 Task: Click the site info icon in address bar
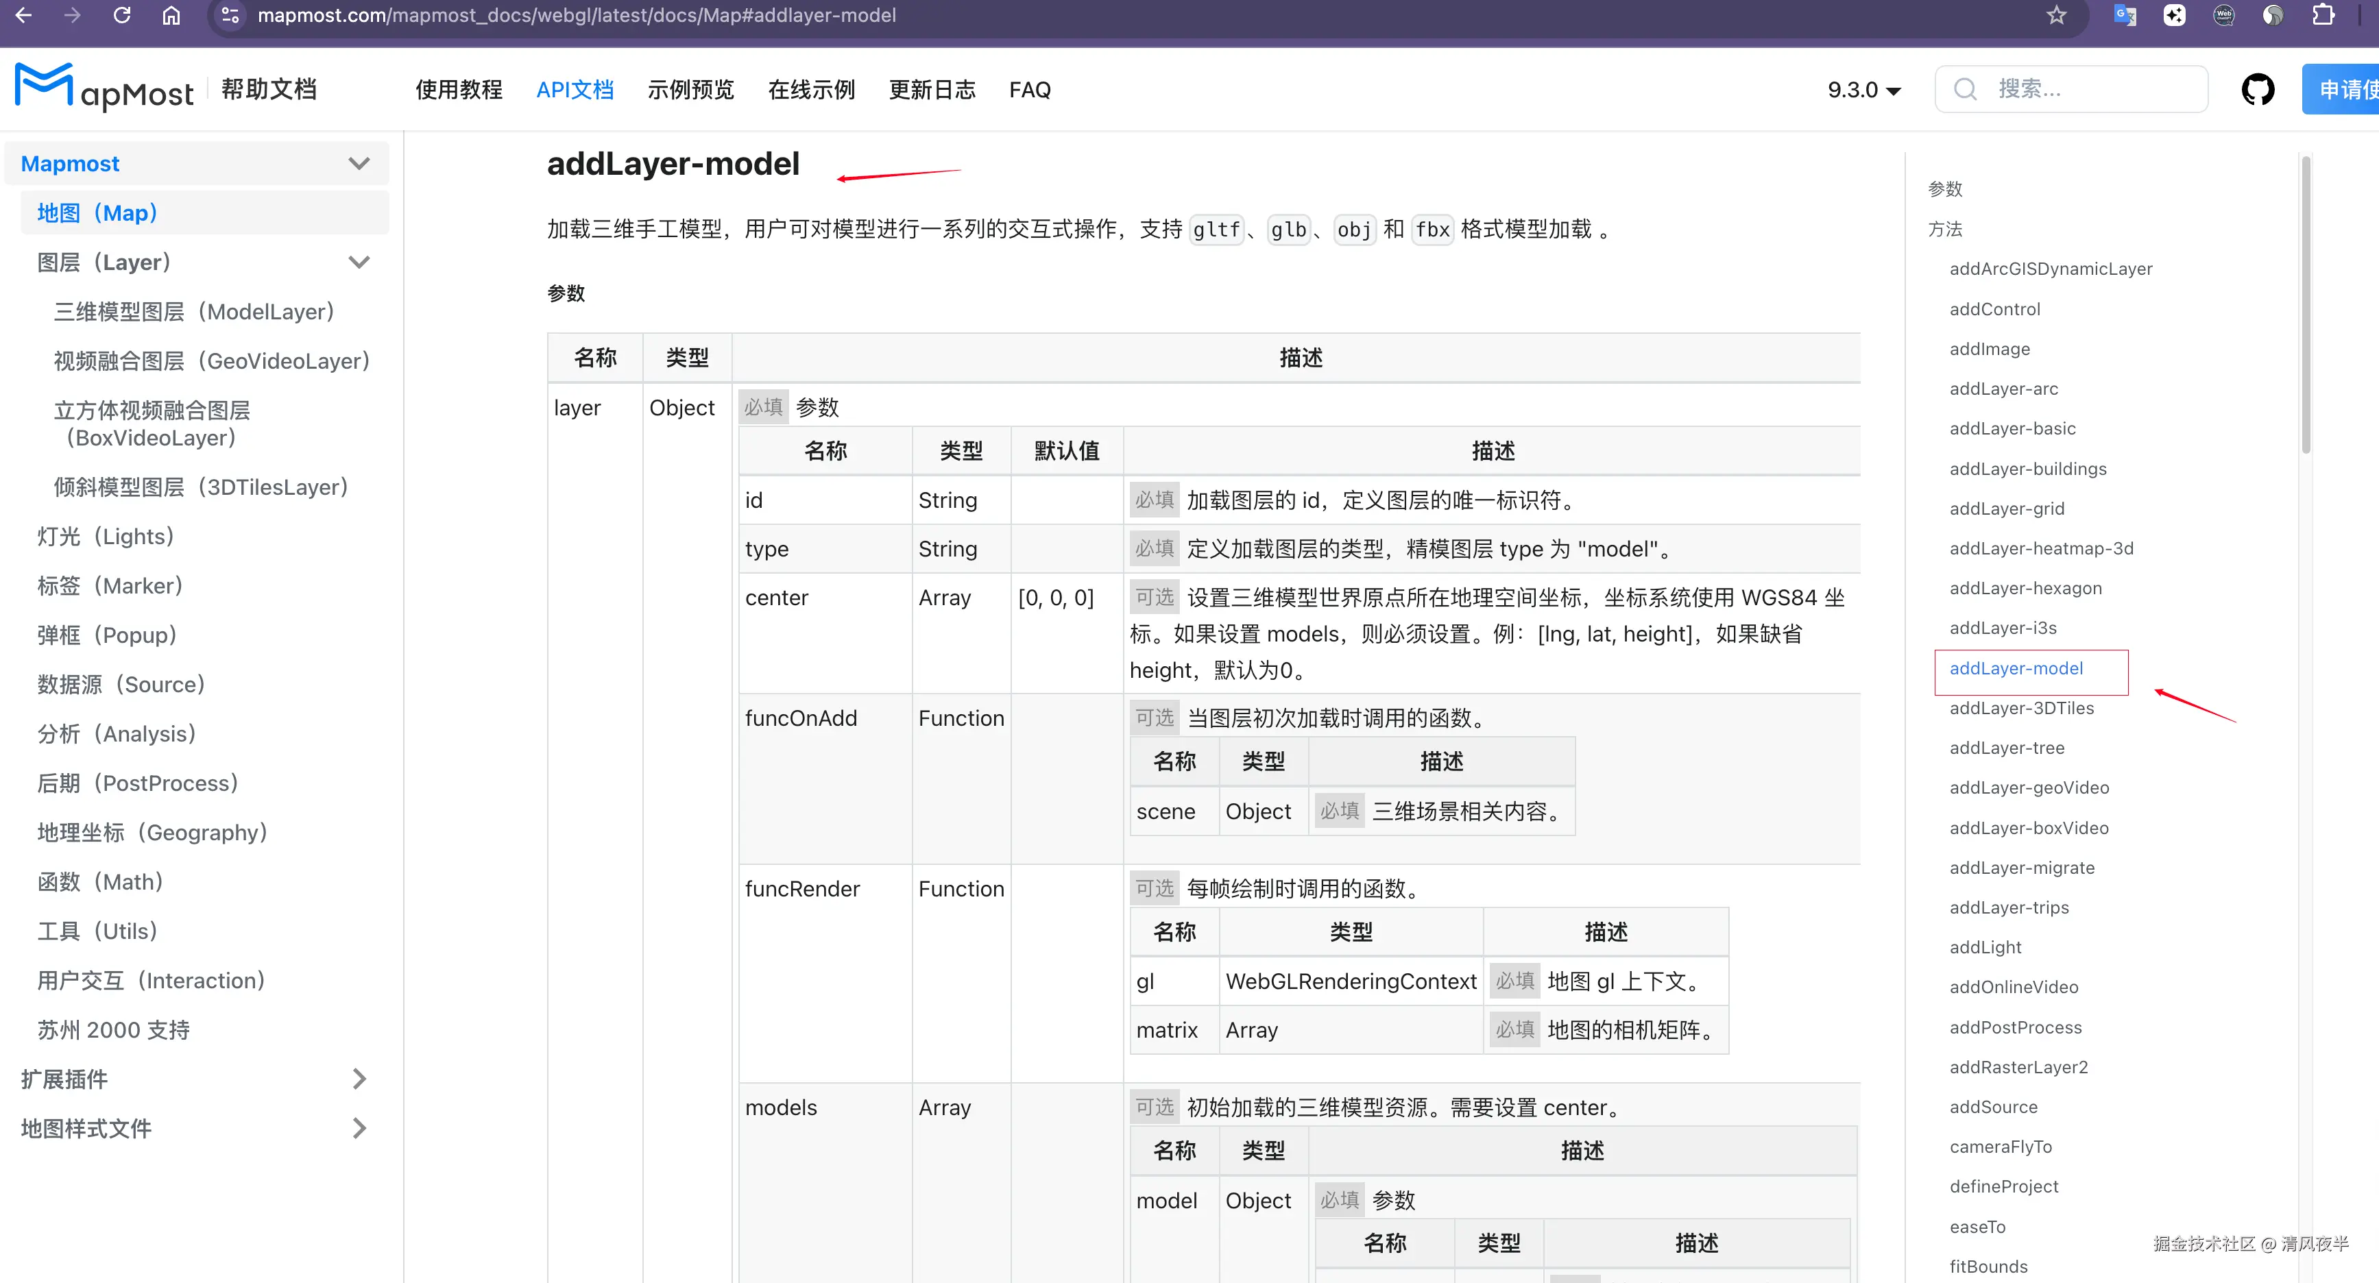[x=231, y=16]
